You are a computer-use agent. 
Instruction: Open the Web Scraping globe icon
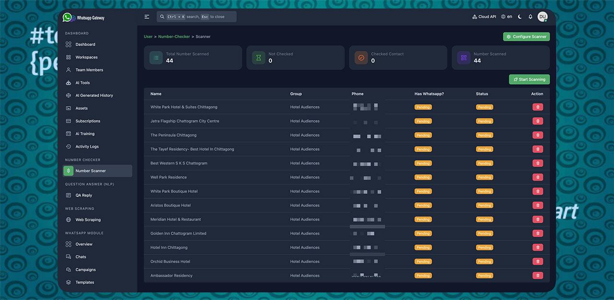[69, 220]
